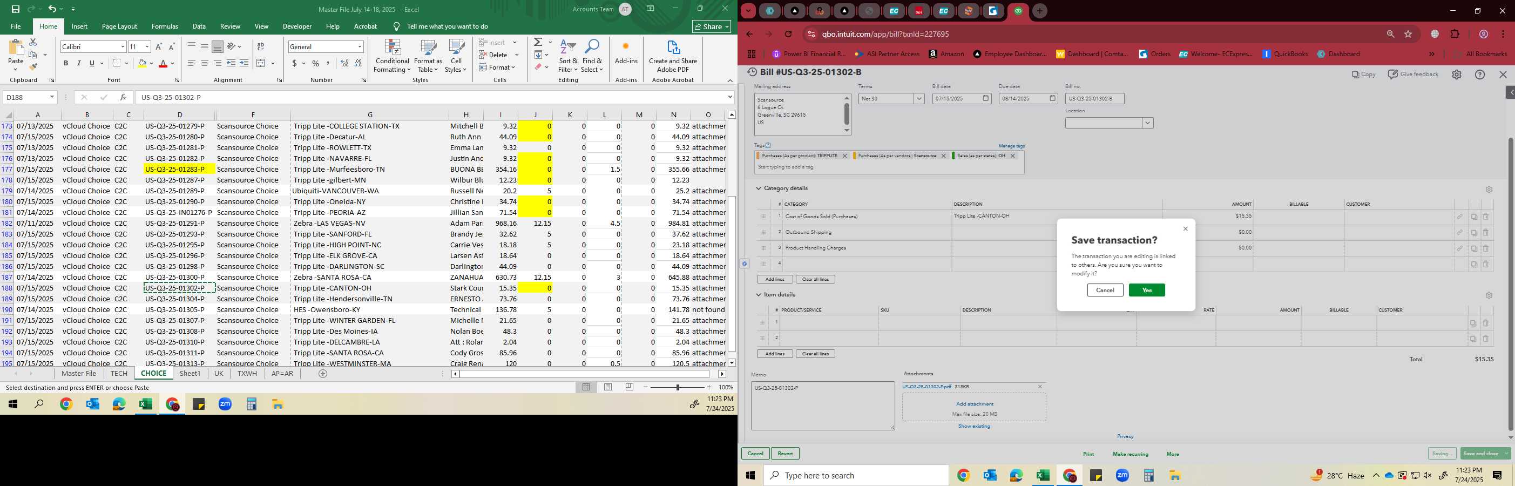Click the Manage tags link
Viewport: 1515px width, 486px height.
click(x=1012, y=146)
